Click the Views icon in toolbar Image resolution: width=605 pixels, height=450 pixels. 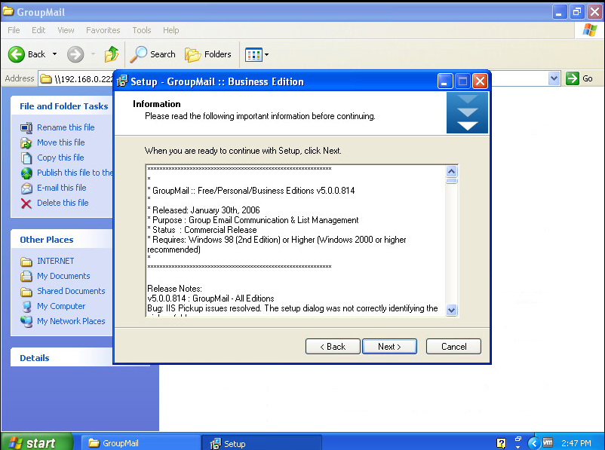point(253,54)
